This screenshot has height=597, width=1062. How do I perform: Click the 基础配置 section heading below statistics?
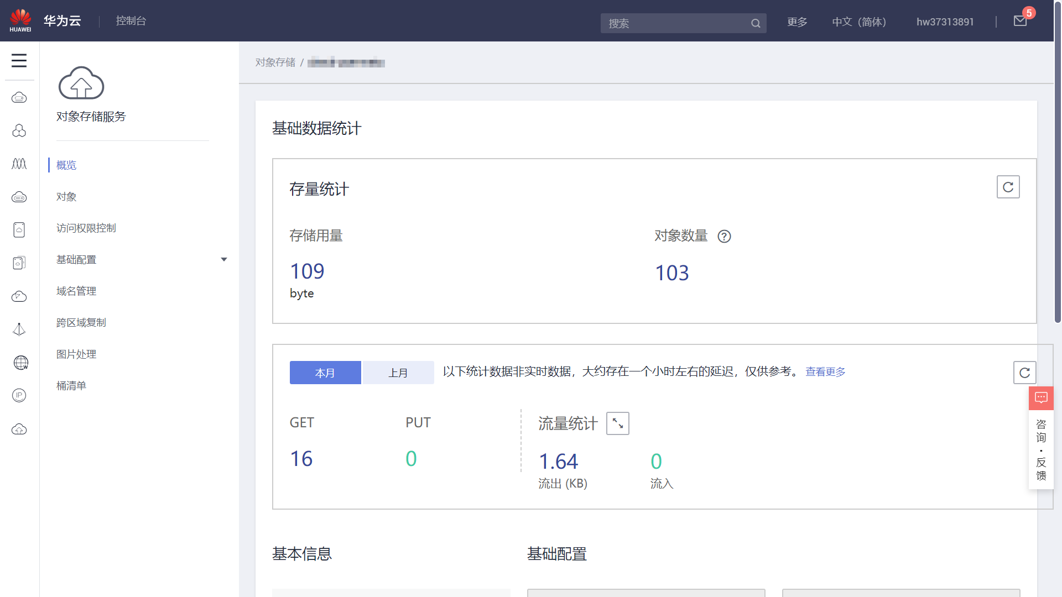(x=557, y=554)
